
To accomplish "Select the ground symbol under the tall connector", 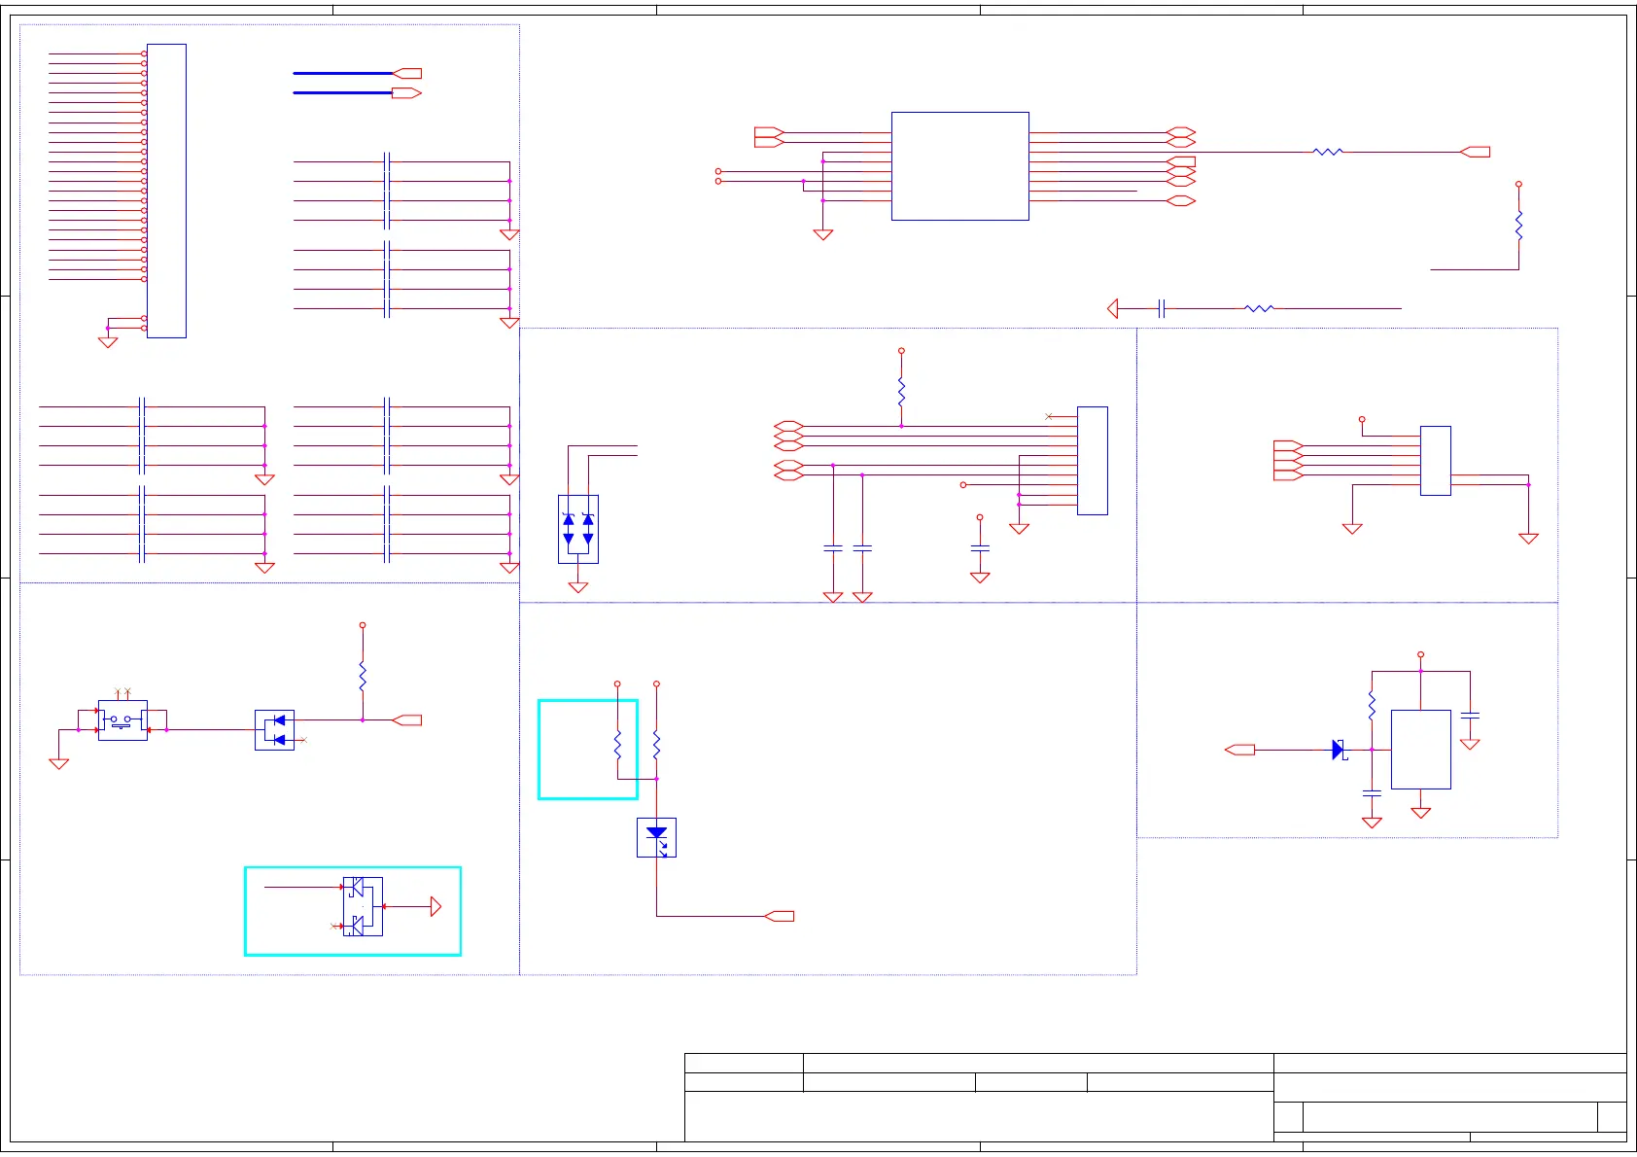I will point(108,342).
